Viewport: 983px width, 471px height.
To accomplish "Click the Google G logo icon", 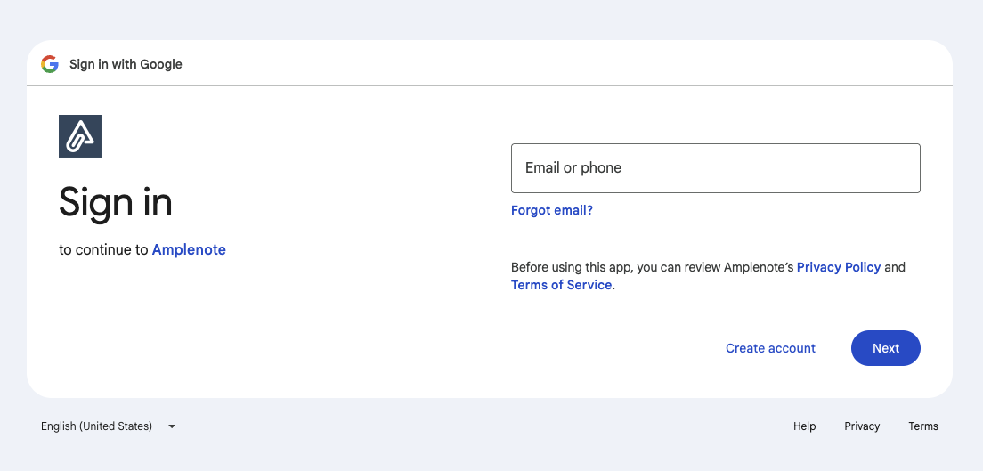I will (50, 64).
